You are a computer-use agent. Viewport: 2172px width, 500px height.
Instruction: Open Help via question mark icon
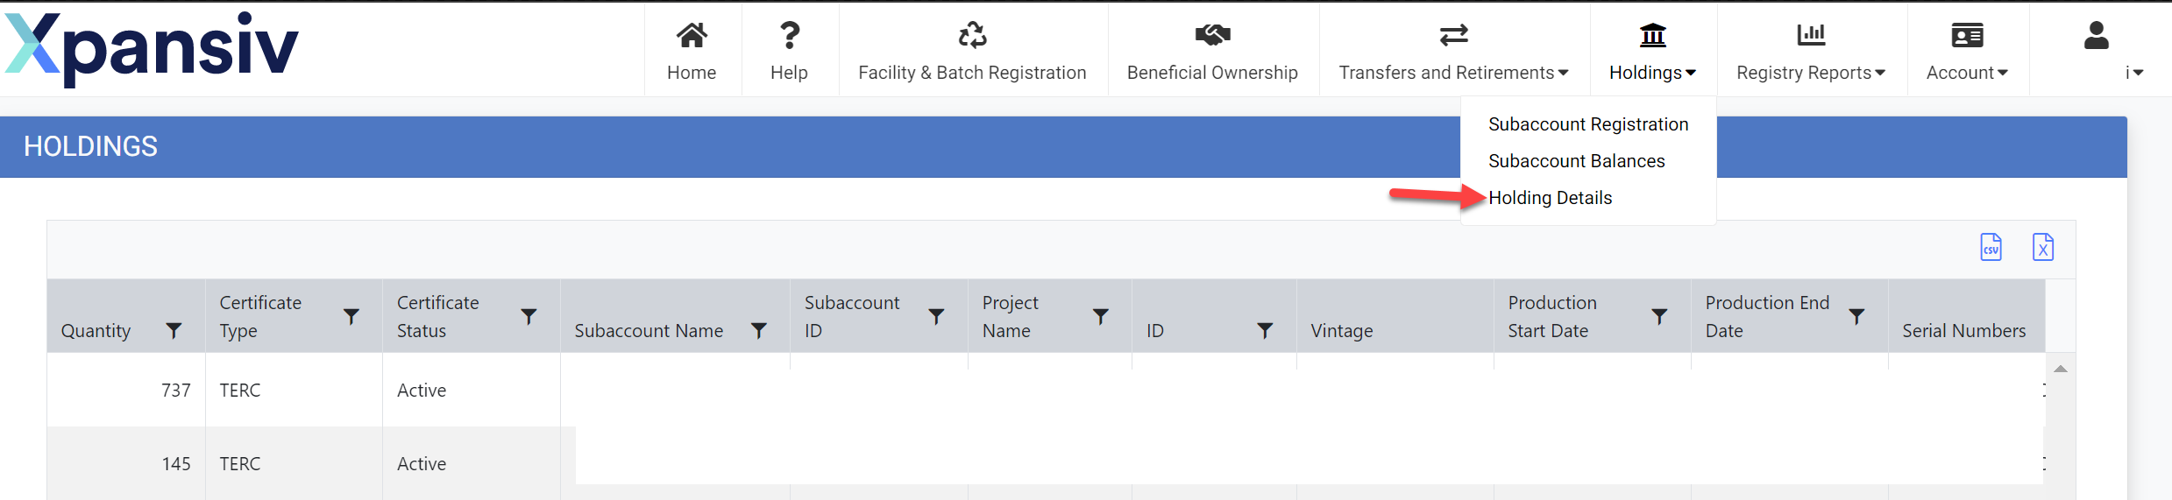[789, 36]
